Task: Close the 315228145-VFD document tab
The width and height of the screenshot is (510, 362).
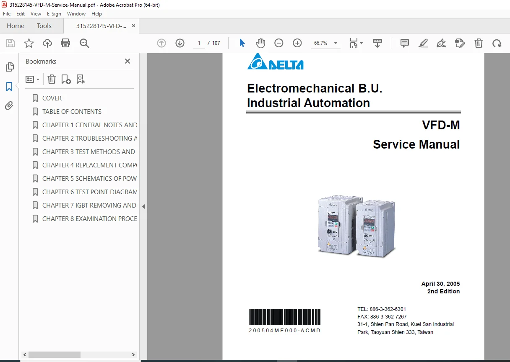Action: (x=133, y=26)
